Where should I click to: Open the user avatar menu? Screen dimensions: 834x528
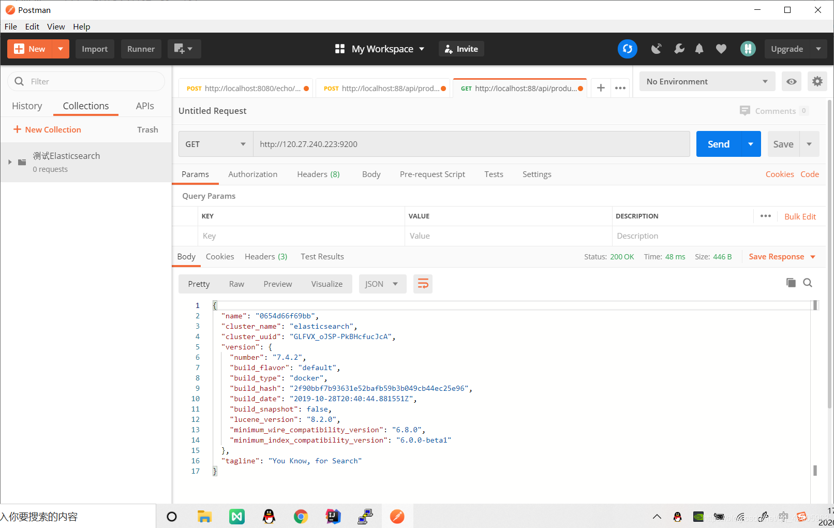[x=748, y=49]
